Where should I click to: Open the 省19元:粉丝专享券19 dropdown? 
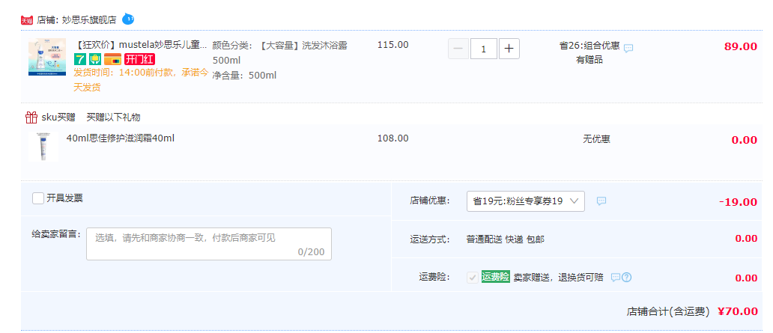click(x=526, y=201)
